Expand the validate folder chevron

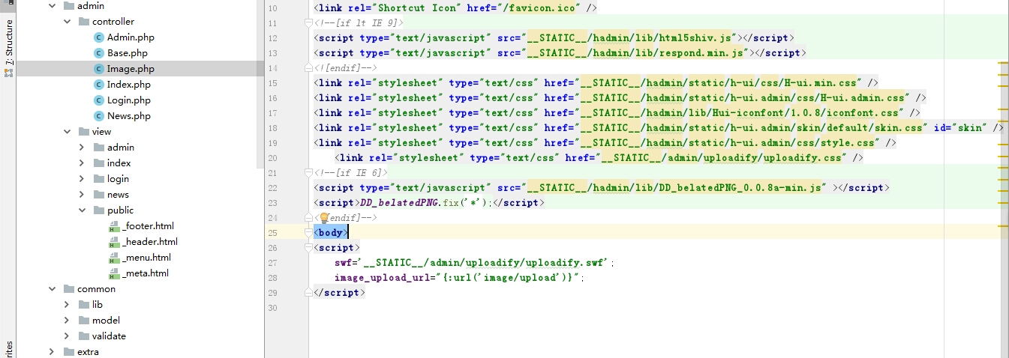point(67,336)
